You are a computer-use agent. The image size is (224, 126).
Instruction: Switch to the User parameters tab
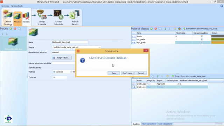click(x=149, y=124)
